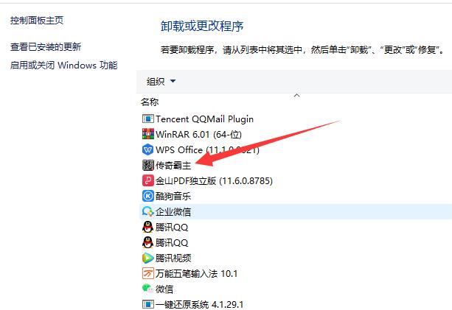Select the highlighted 企业微信 program name

[x=173, y=212]
